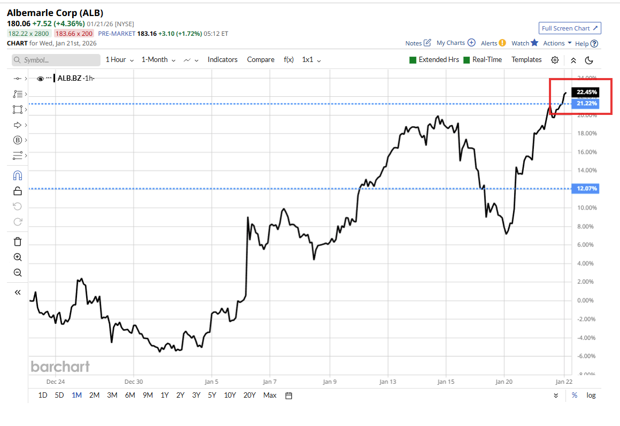The image size is (620, 426).
Task: Open the Templates button
Action: click(x=526, y=60)
